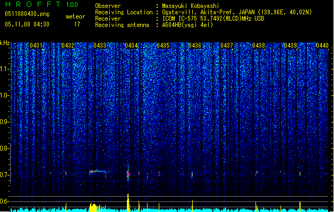Select the observer name Masayuki Kobayashi
Image resolution: width=334 pixels, height=212 pixels.
[x=191, y=6]
